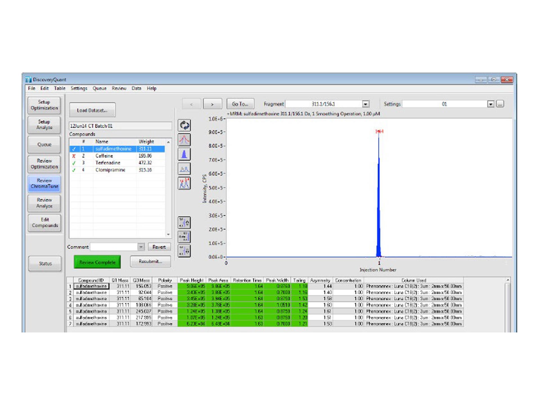Toggle the overlaid red-blue peaks view icon
The image size is (540, 405).
tap(184, 140)
